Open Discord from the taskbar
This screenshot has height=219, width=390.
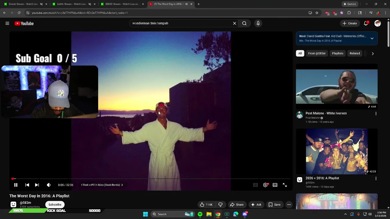[x=245, y=214]
